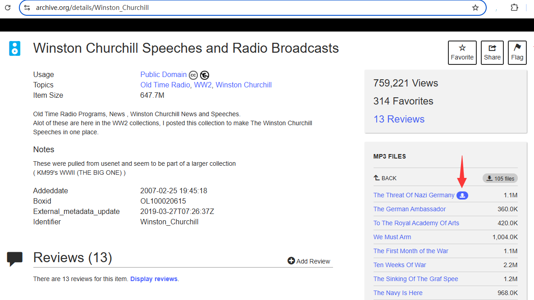Add item to favorites with Favorite button

click(462, 52)
